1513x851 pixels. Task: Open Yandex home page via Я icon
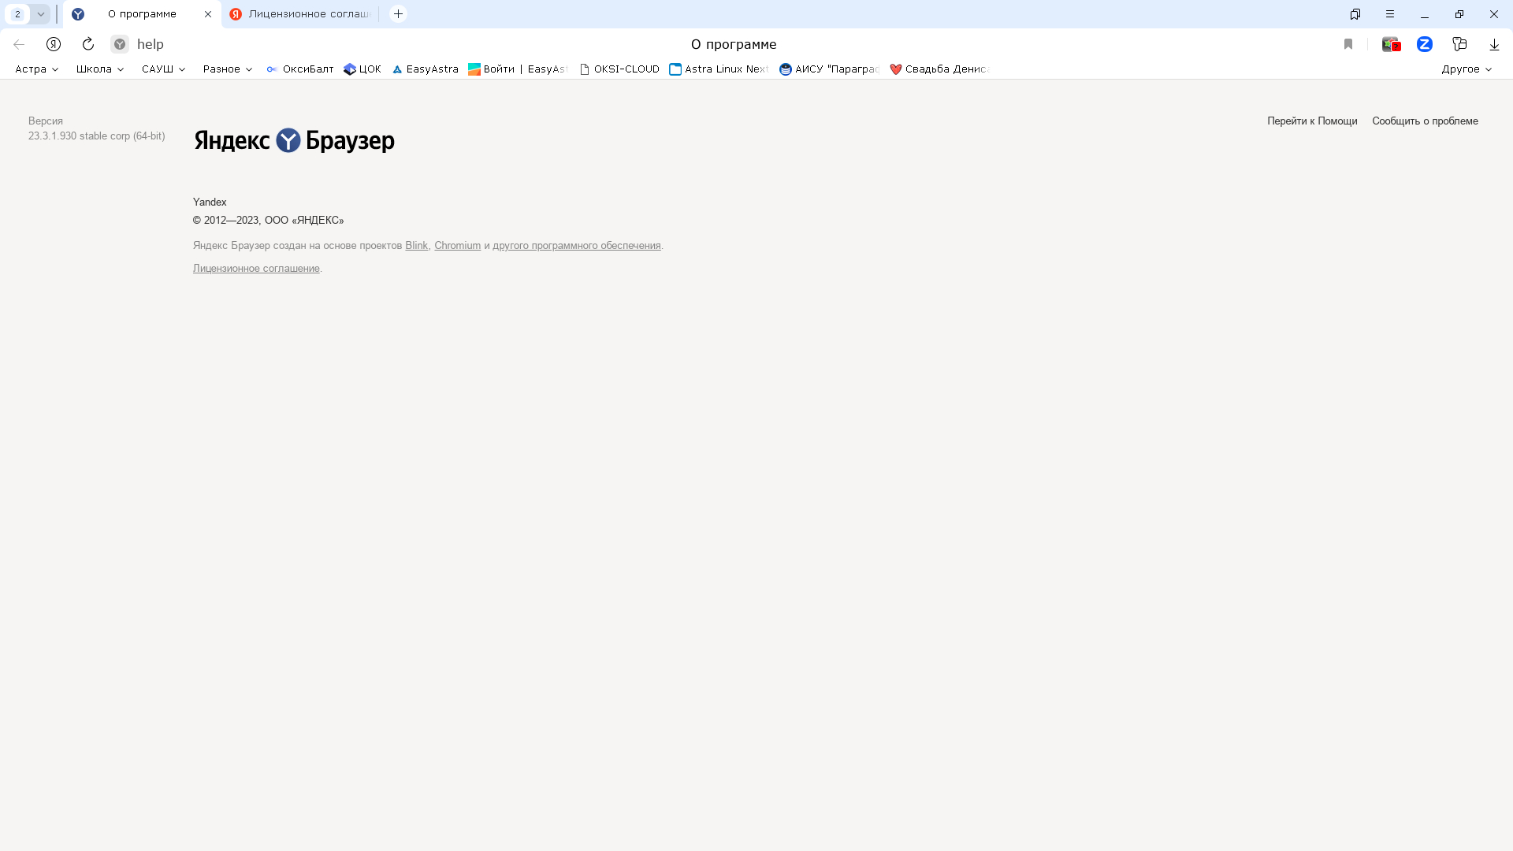pyautogui.click(x=54, y=44)
